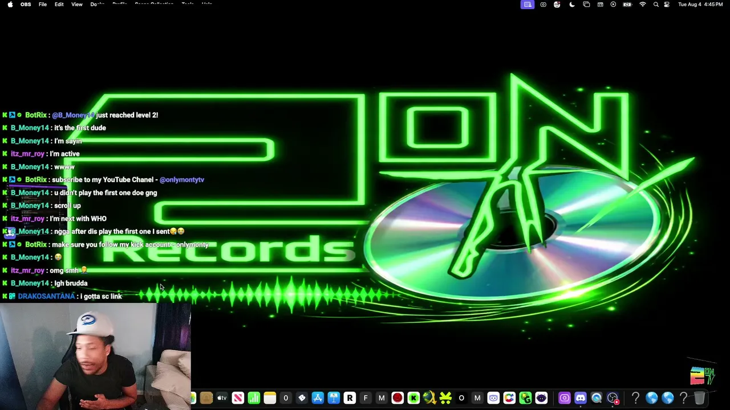The height and width of the screenshot is (410, 730).
Task: Open the Docks menu
Action: pyautogui.click(x=97, y=4)
